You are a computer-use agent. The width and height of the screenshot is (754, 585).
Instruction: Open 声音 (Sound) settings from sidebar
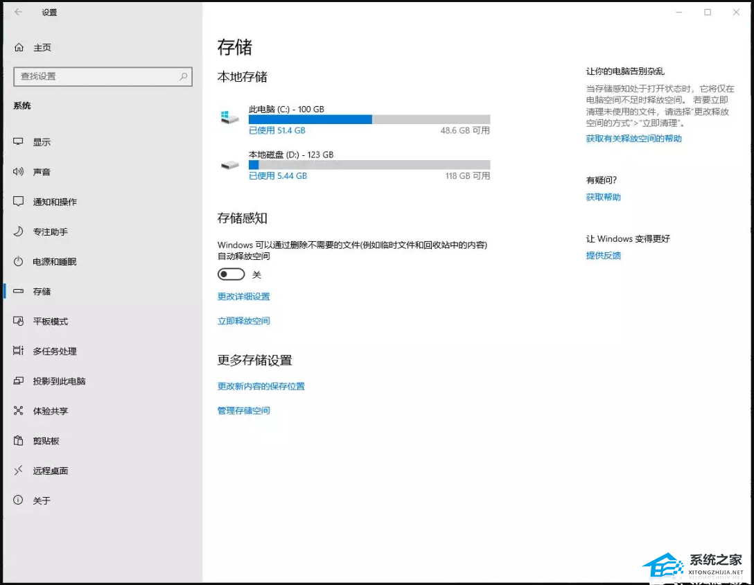point(42,171)
